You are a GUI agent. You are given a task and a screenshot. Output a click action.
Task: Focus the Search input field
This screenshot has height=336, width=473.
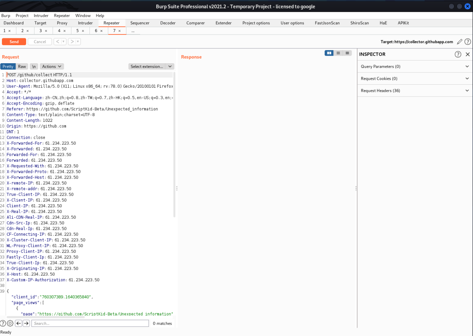pos(90,323)
